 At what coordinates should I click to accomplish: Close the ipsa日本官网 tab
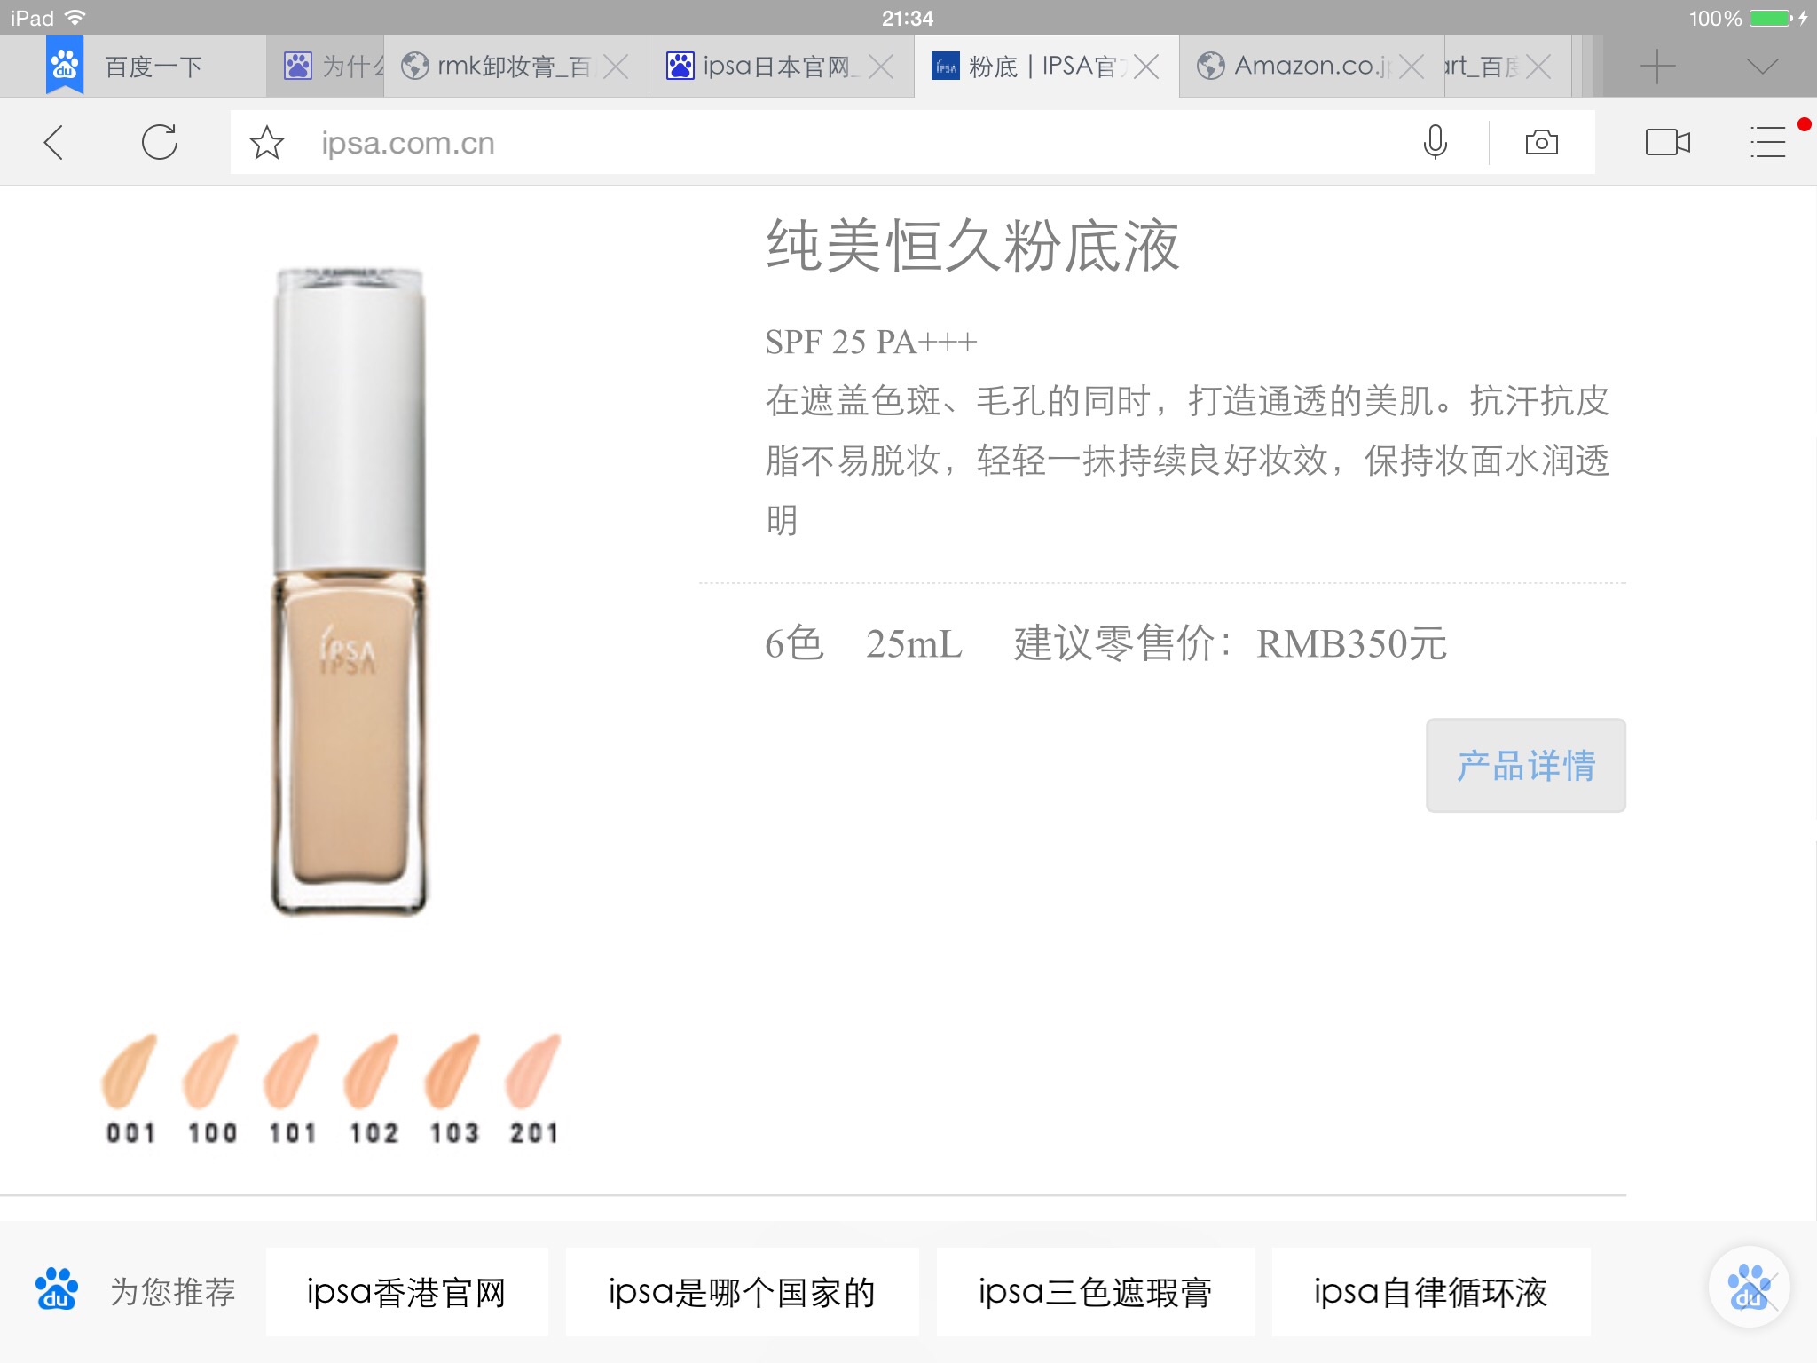point(880,67)
